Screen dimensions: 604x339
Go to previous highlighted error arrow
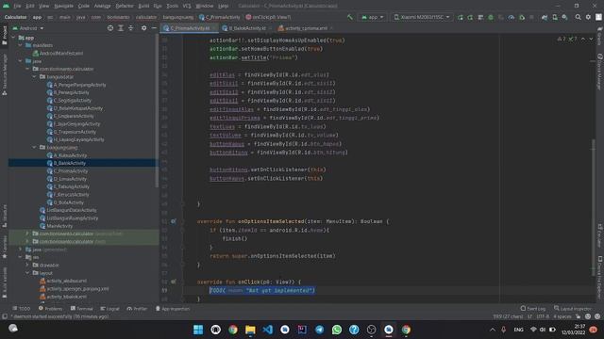tap(583, 40)
